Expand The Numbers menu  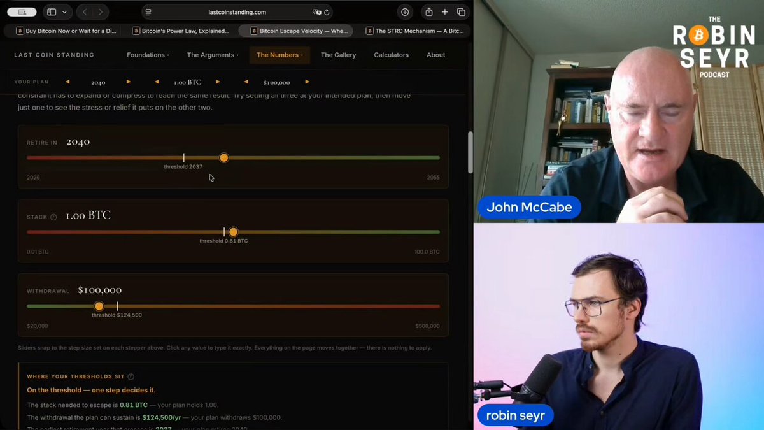[279, 55]
